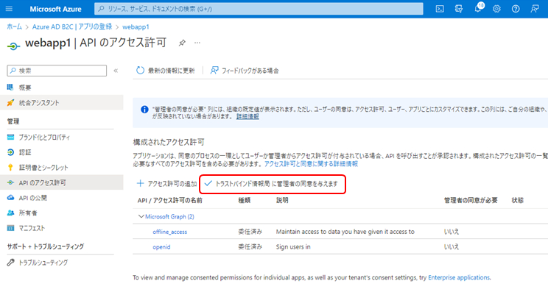Click the 認証 icon in sidebar
This screenshot has width=548, height=306.
click(x=10, y=152)
